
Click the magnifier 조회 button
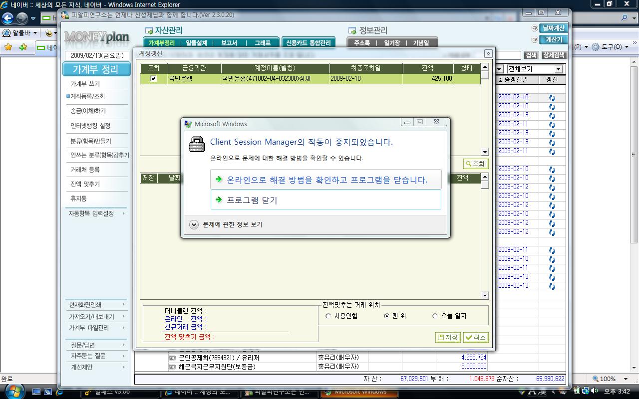475,164
